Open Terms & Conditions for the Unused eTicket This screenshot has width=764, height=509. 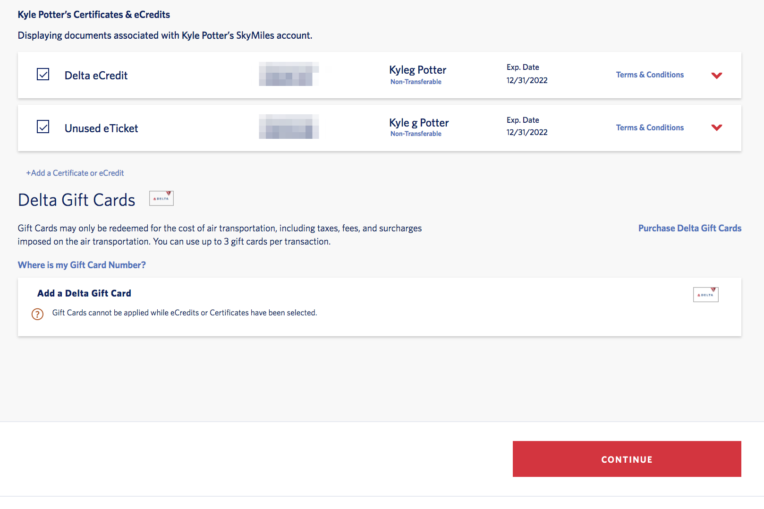tap(650, 127)
